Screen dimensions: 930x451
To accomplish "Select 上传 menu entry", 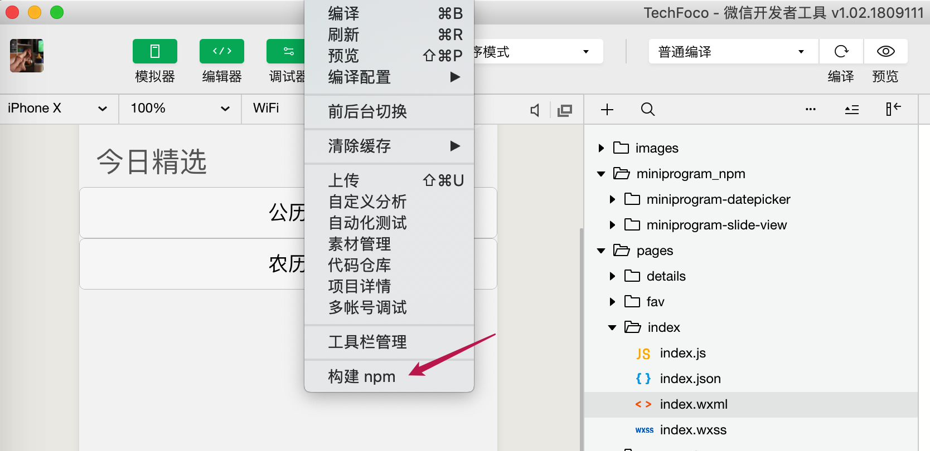I will [x=389, y=180].
